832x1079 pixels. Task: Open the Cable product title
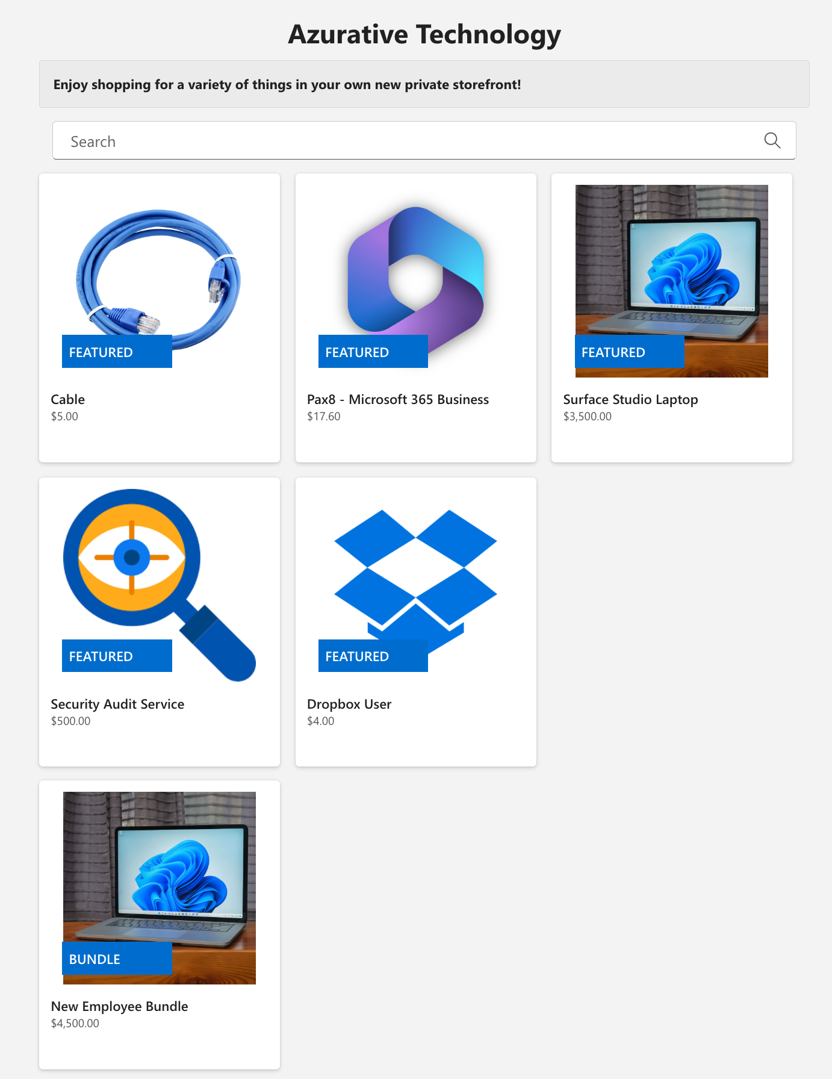point(68,399)
